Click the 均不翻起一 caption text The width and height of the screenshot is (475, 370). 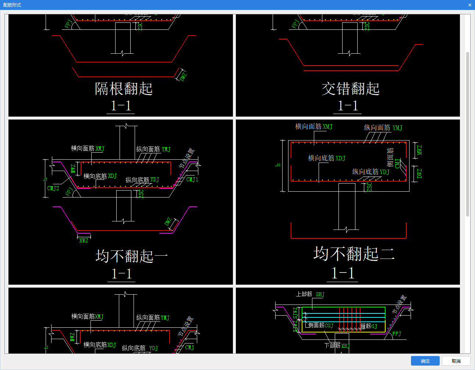[132, 256]
